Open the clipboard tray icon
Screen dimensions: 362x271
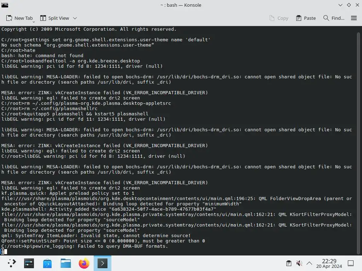coord(288,263)
